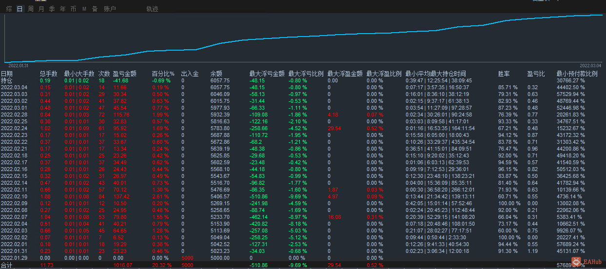606x269 pixels.
Task: Click the 最大浮亏金额 column header
Action: point(267,74)
